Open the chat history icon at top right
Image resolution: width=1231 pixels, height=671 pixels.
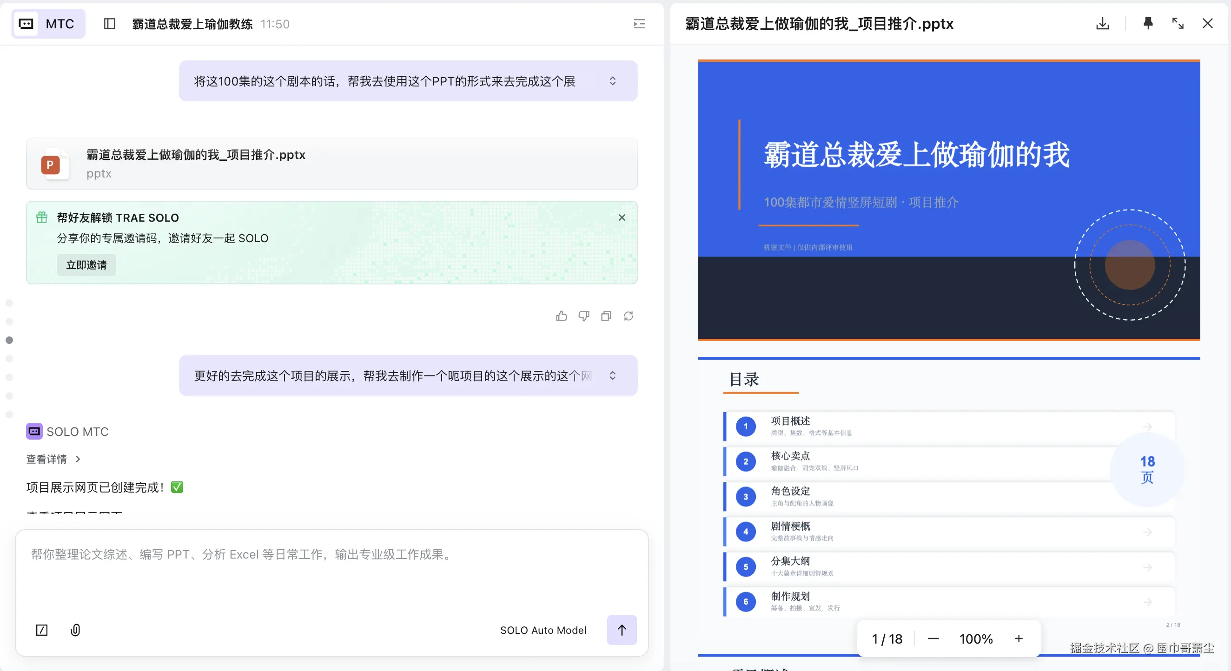click(x=639, y=23)
